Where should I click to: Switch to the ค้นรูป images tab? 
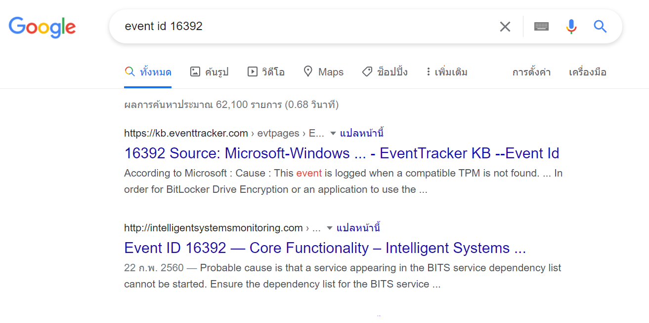(x=209, y=72)
